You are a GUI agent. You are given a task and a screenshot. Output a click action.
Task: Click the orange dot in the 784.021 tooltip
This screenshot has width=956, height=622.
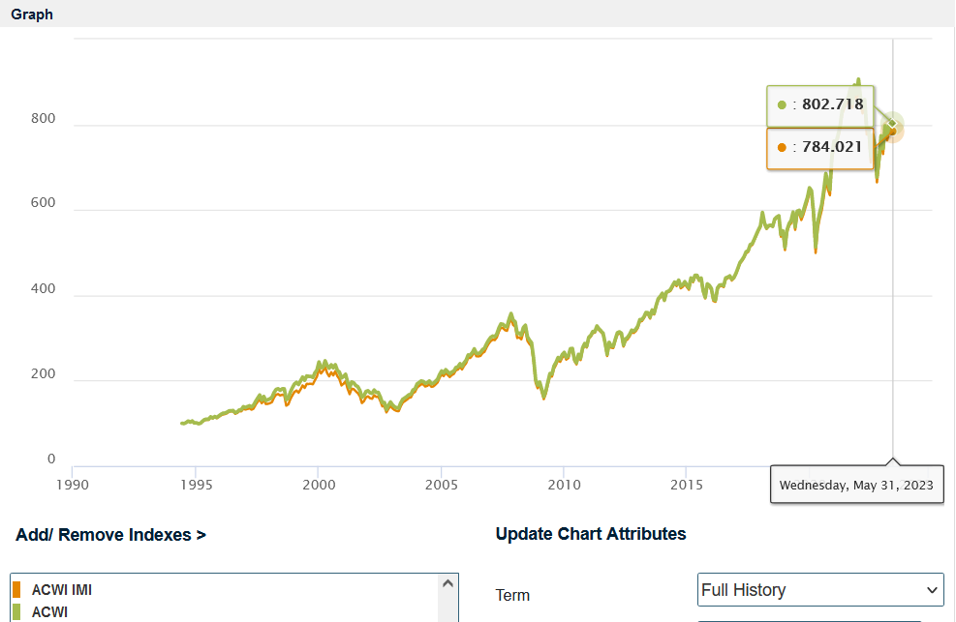[782, 148]
